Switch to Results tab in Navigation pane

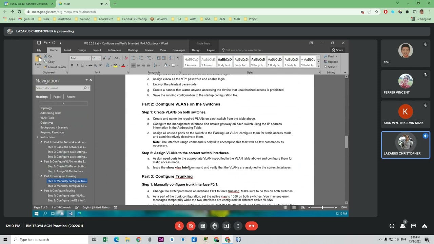click(71, 97)
